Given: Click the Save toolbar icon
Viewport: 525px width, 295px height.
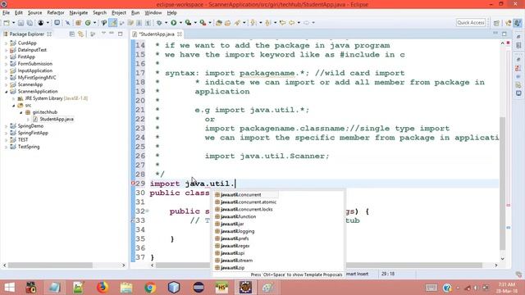Looking at the screenshot, I should tap(21, 23).
